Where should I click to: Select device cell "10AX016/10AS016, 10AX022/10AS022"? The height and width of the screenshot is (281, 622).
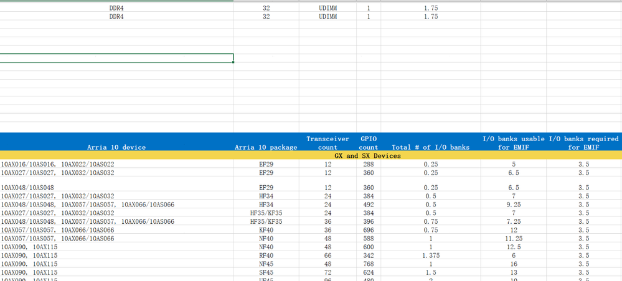[x=59, y=164]
